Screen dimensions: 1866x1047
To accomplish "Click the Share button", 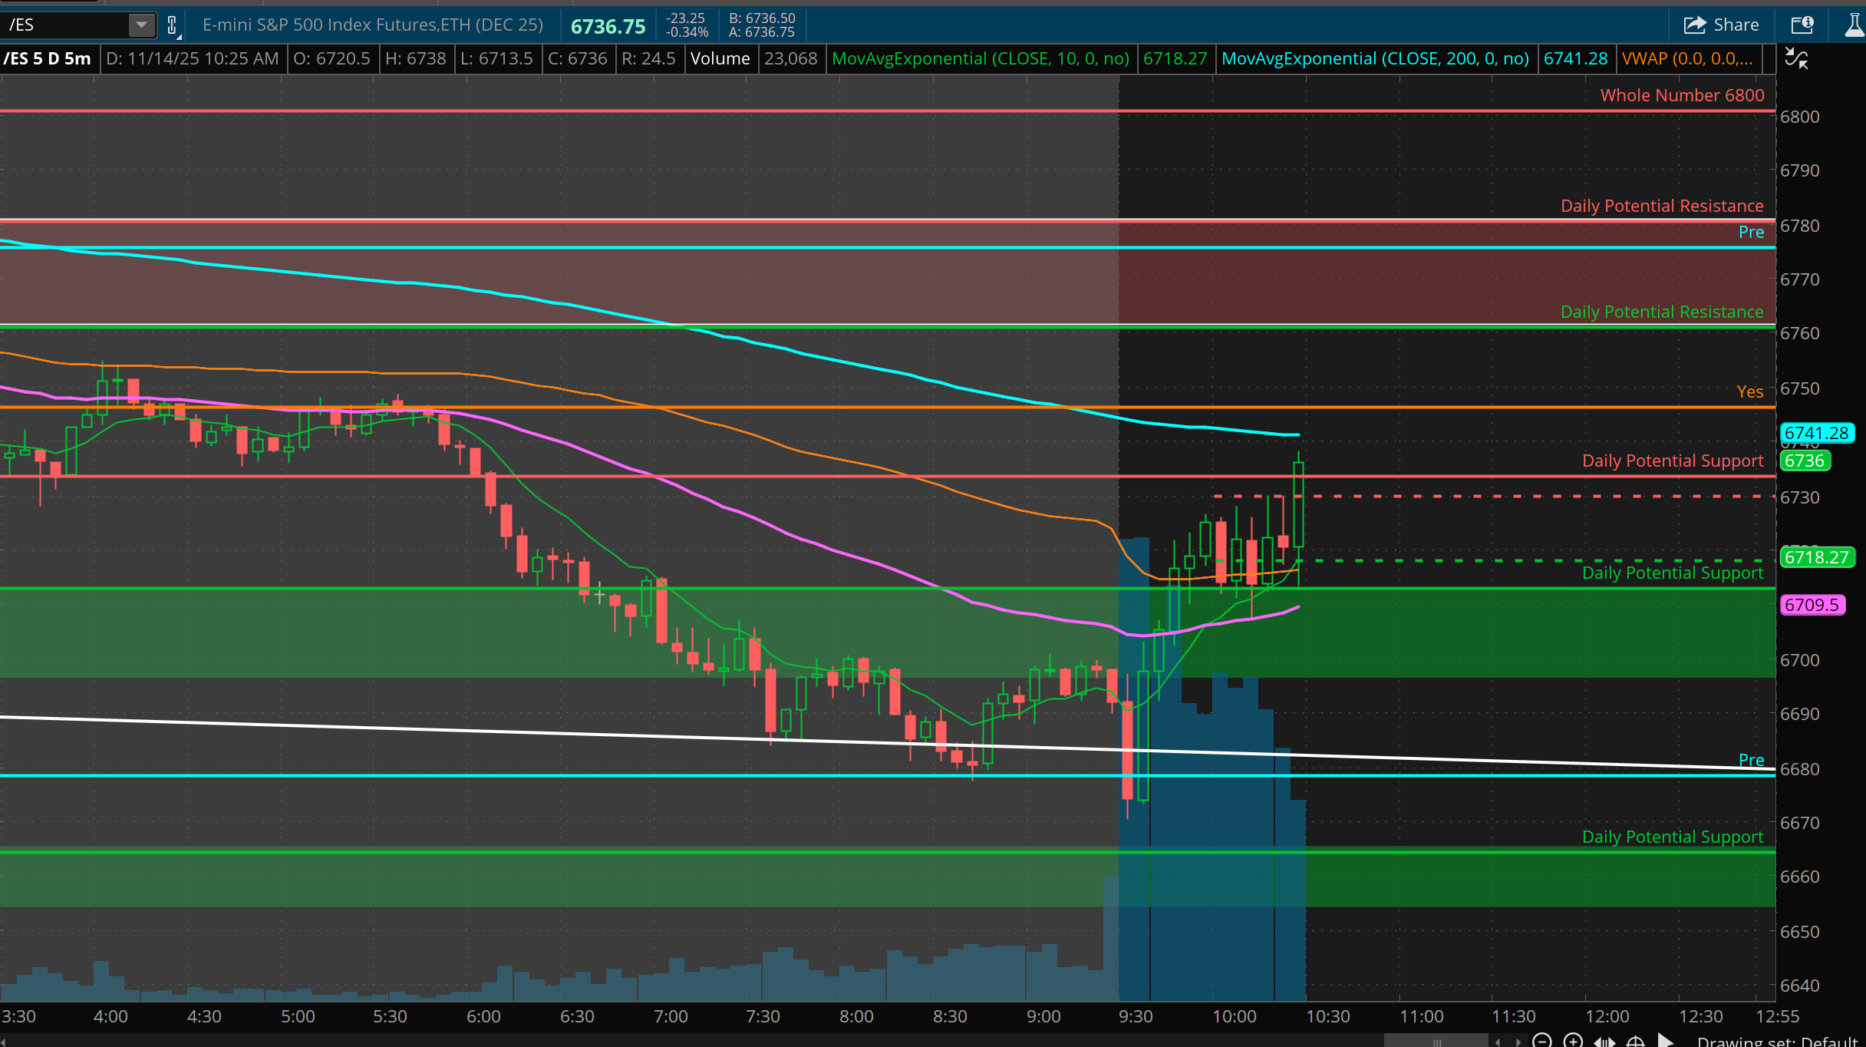I will point(1721,25).
